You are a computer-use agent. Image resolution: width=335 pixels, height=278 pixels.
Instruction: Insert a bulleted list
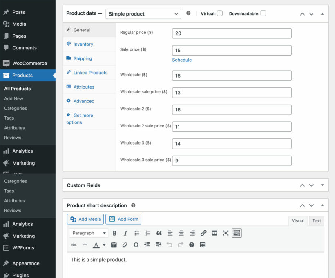coord(137,233)
